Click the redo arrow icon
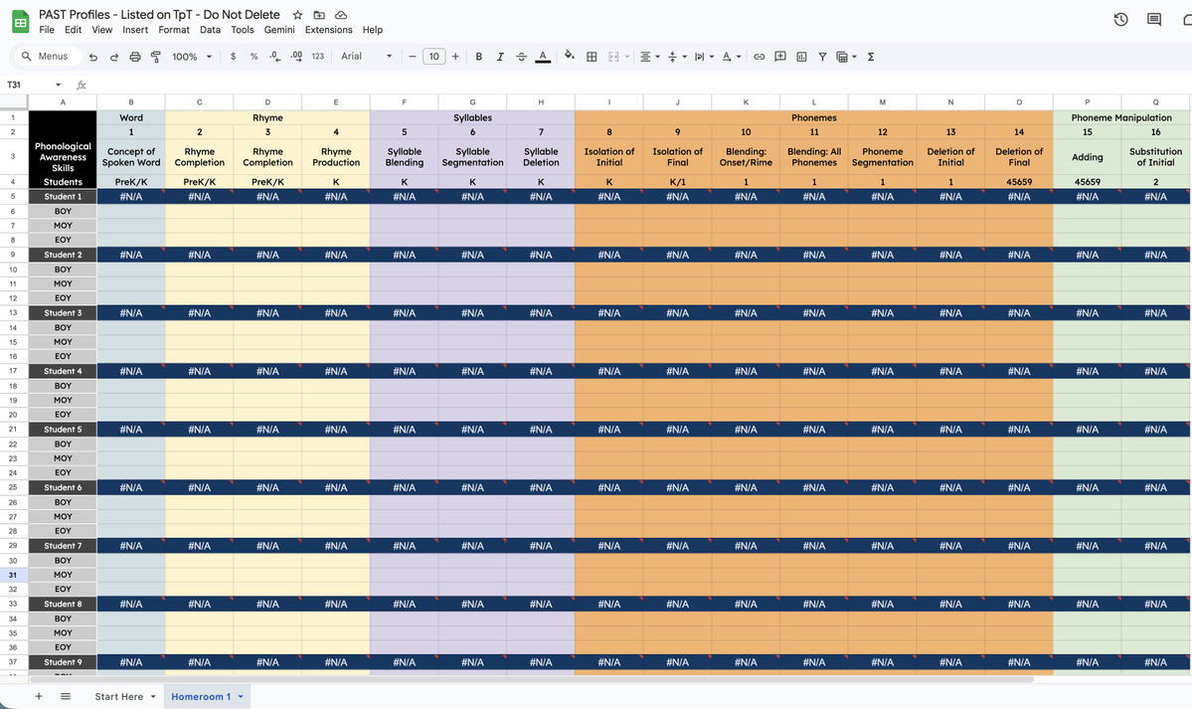This screenshot has width=1192, height=709. pyautogui.click(x=114, y=57)
